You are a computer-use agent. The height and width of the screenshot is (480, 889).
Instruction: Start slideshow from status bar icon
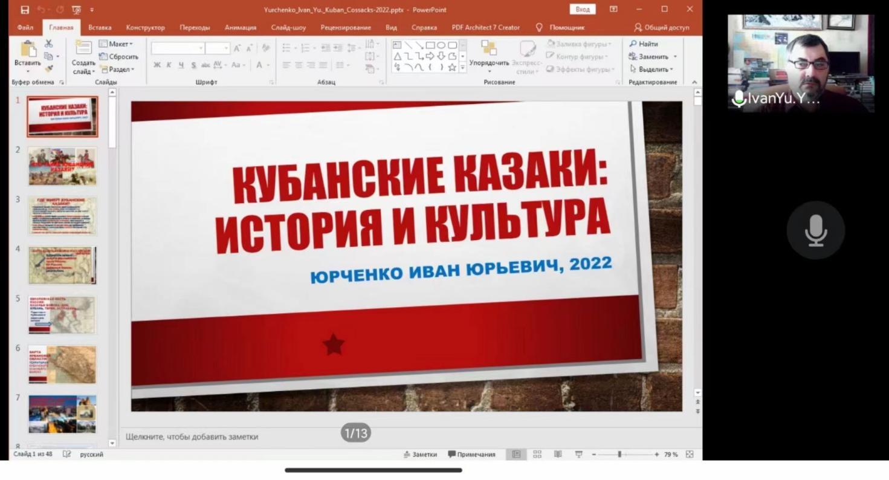pyautogui.click(x=578, y=455)
